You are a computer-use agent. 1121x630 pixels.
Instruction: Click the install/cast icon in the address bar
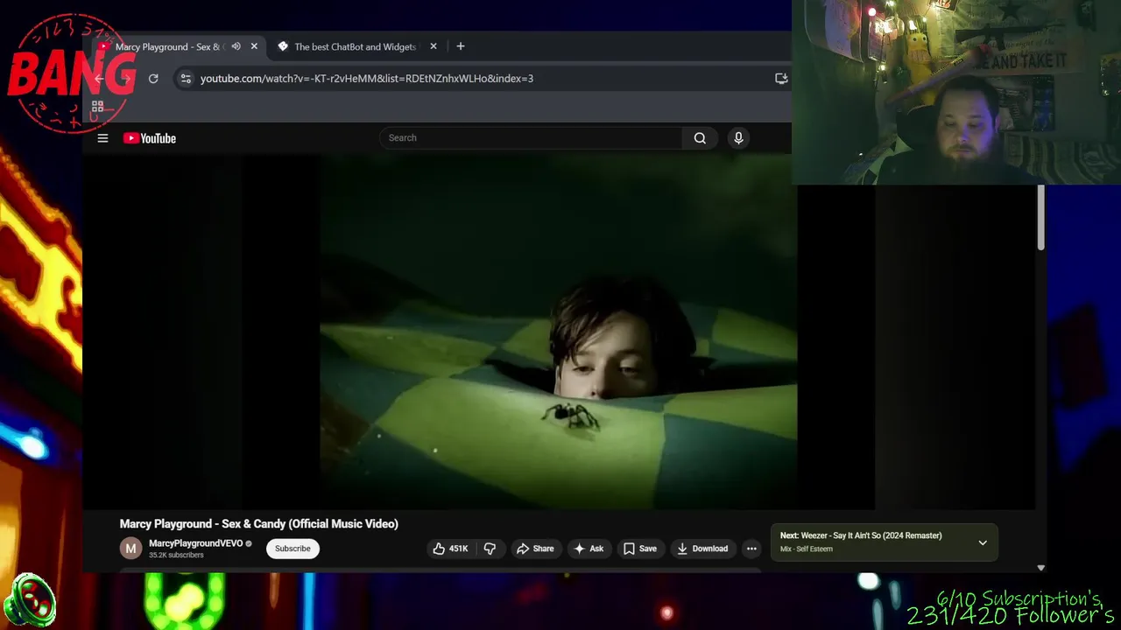click(x=781, y=79)
